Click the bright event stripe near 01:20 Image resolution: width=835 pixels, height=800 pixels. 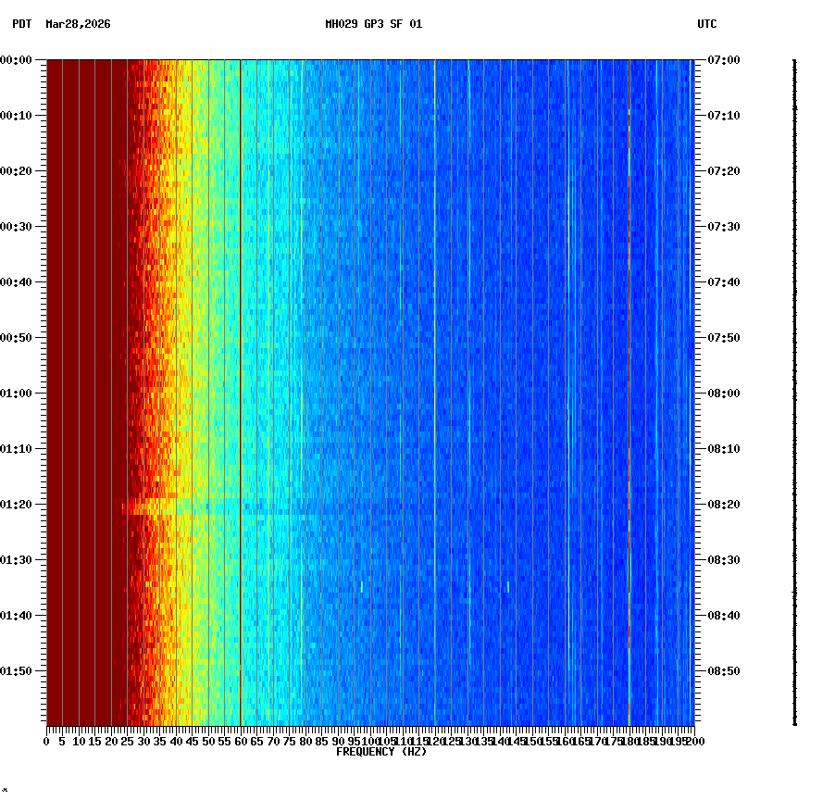pos(167,505)
